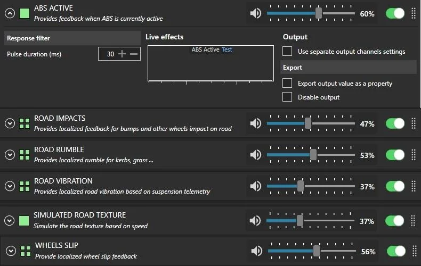Tick the Disable output checkbox
The image size is (421, 266).
pyautogui.click(x=287, y=97)
